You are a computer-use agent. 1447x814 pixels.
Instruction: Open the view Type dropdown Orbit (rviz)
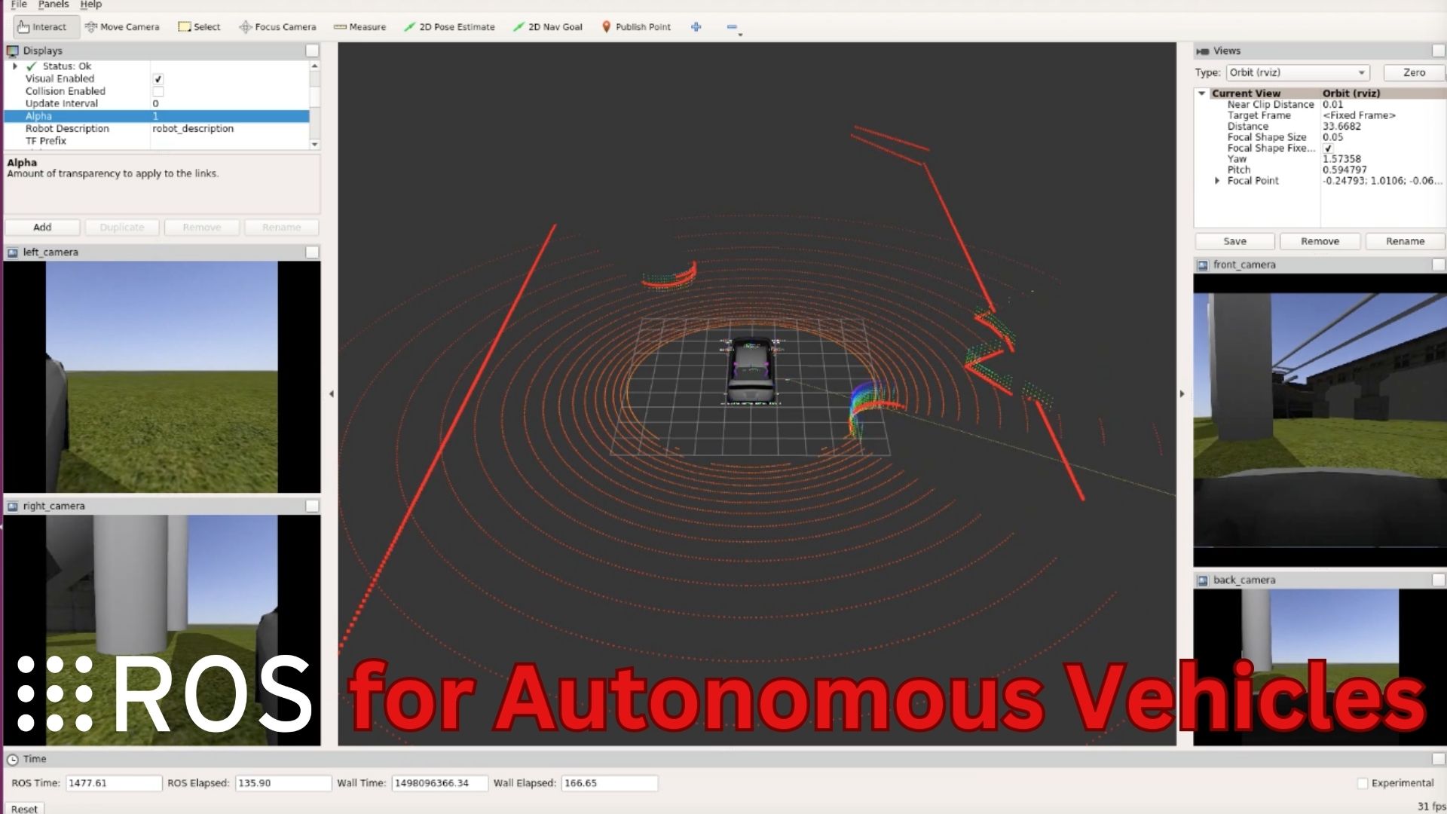pos(1297,73)
